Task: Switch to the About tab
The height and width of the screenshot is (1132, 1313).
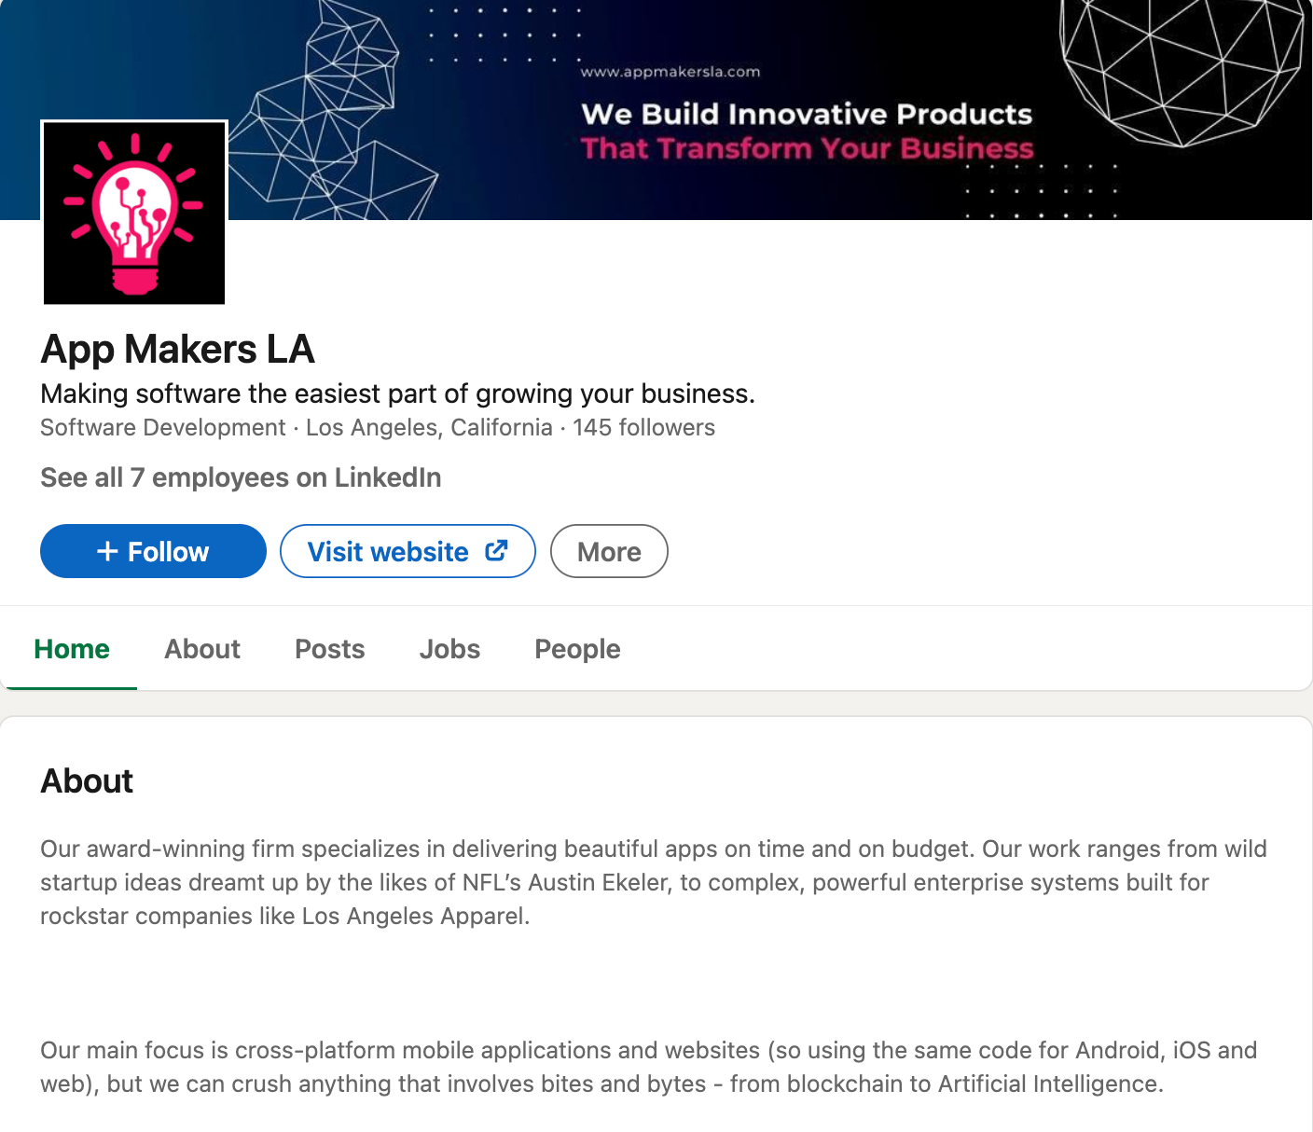Action: (x=201, y=649)
